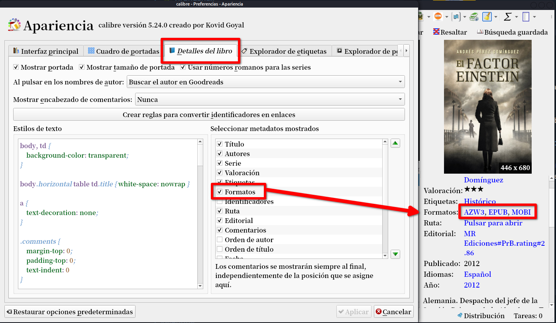Click the Resaltar button label
Viewport: 556px width, 323px height.
click(x=454, y=32)
